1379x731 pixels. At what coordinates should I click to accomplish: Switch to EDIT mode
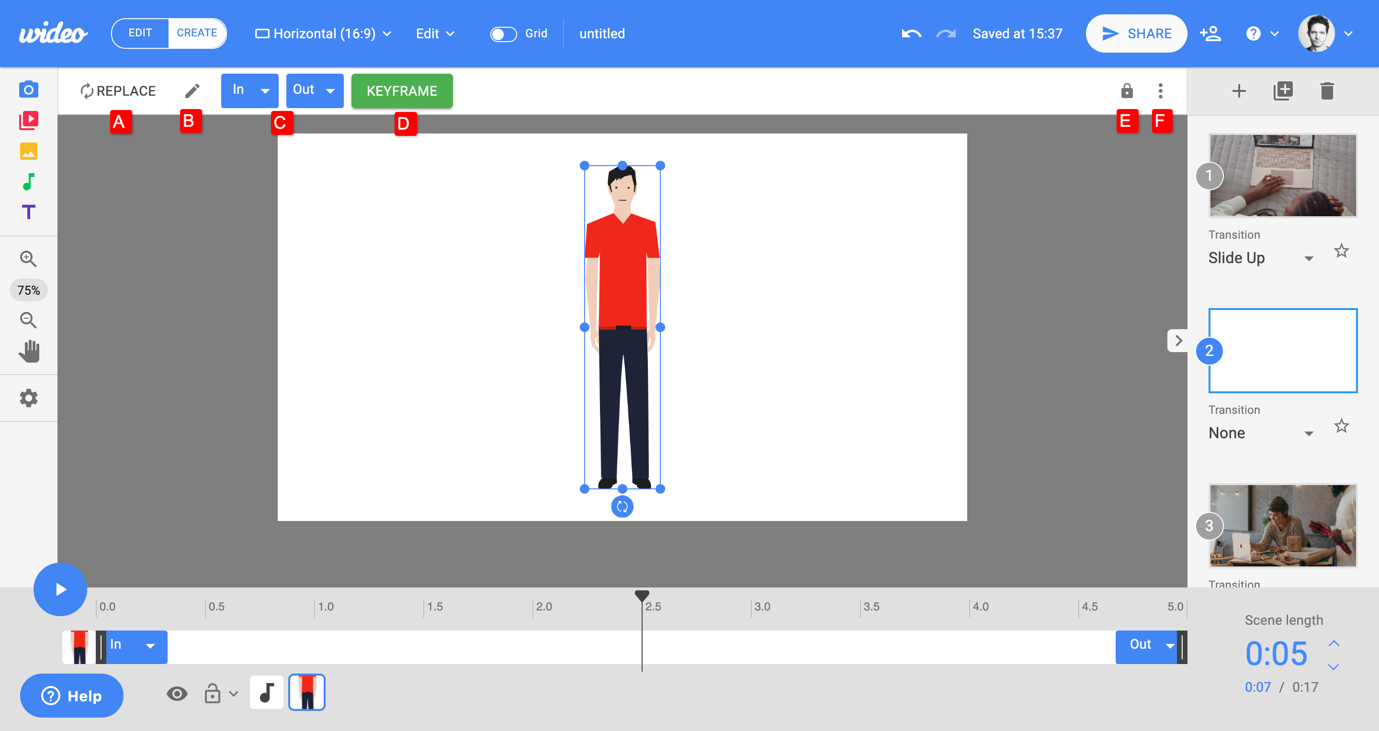[140, 33]
